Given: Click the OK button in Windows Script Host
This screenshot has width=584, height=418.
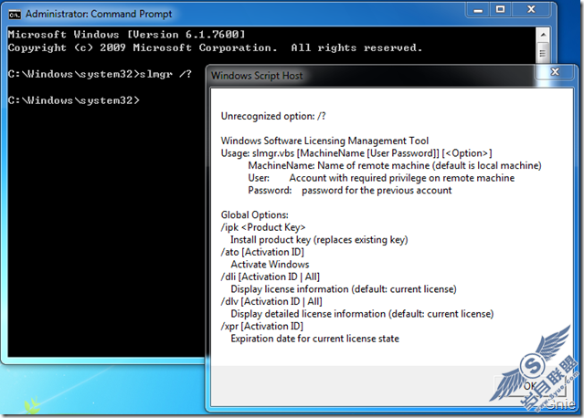Looking at the screenshot, I should [x=530, y=386].
